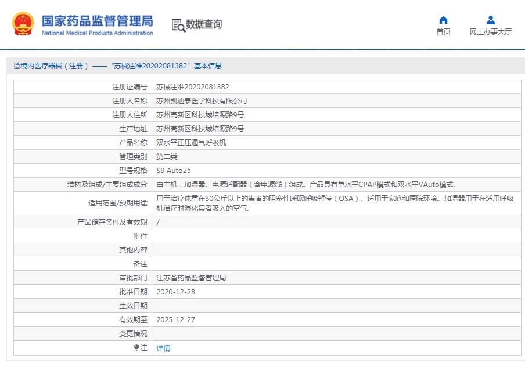This screenshot has height=368, width=525.
Task: Click the 注册人住所 address value
Action: pyautogui.click(x=200, y=115)
